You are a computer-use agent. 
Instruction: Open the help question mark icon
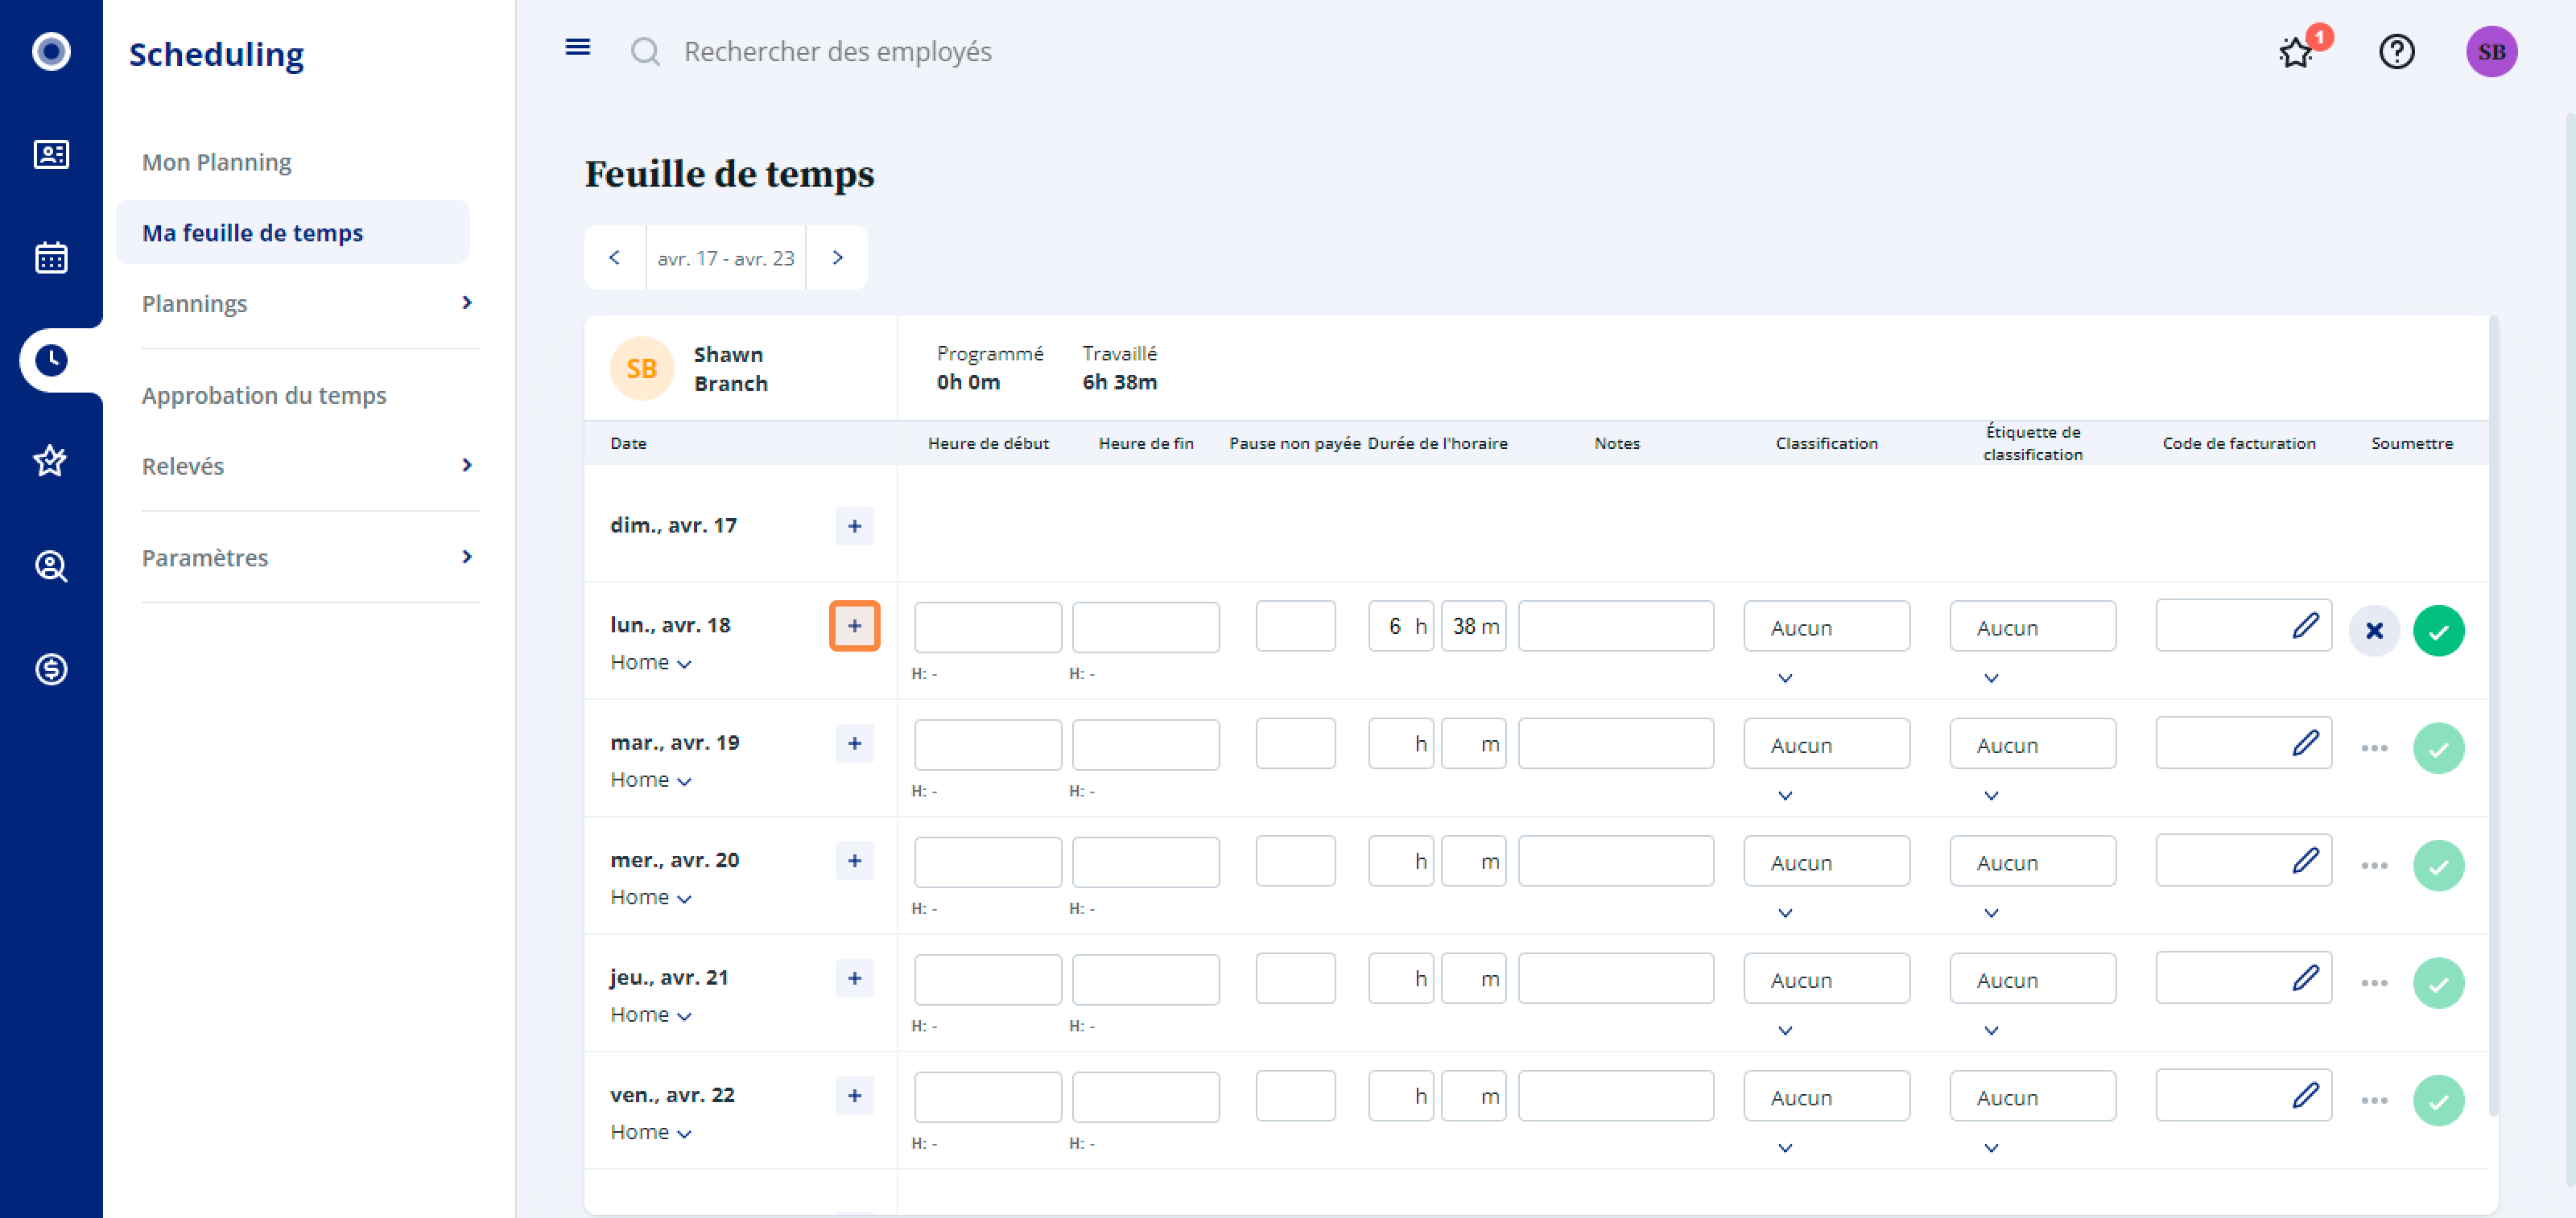click(x=2396, y=51)
